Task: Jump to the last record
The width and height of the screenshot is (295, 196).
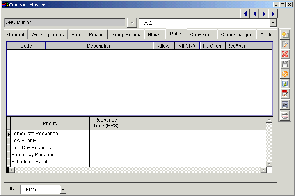Action: 274,14
